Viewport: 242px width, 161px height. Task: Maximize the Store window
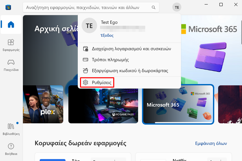pyautogui.click(x=221, y=5)
